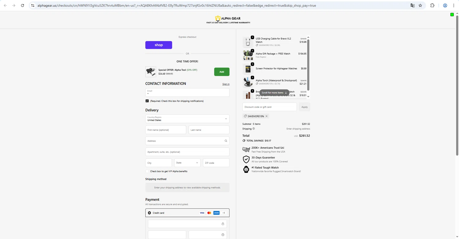Click the Screen Protector thumbnail
Viewport: 459px width, 239px height.
[x=248, y=69]
